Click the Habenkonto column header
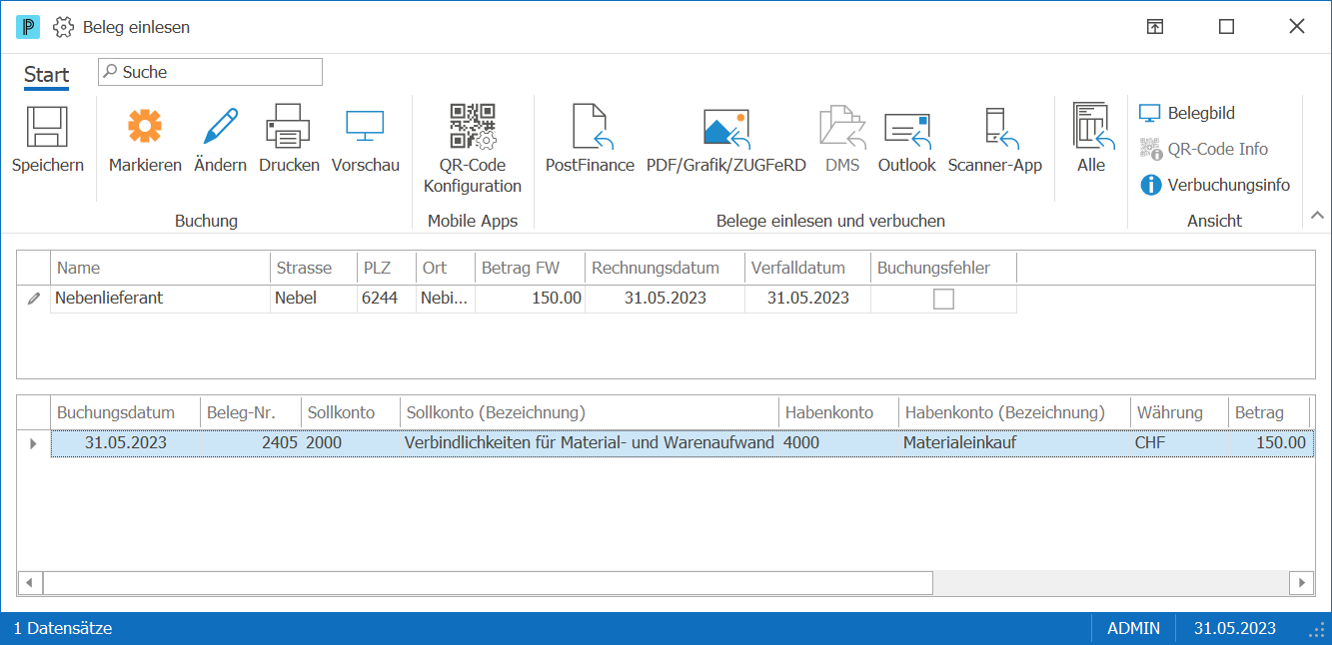The width and height of the screenshot is (1332, 645). [x=838, y=412]
